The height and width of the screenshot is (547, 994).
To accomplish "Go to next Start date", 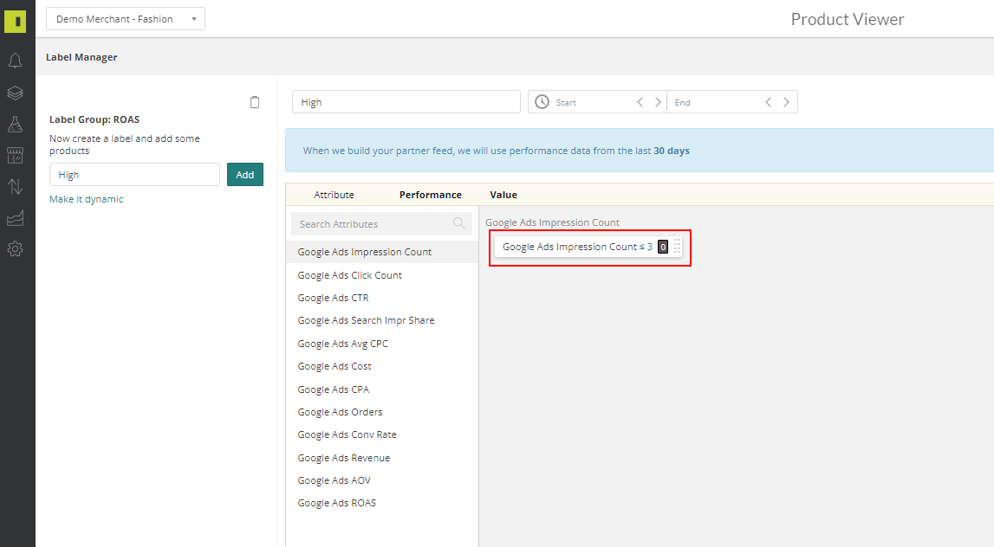I will coord(658,102).
